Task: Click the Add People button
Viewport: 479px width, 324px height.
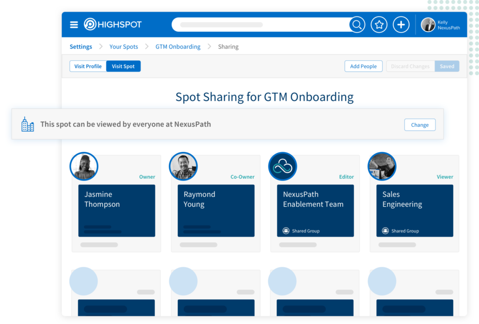Action: 363,66
